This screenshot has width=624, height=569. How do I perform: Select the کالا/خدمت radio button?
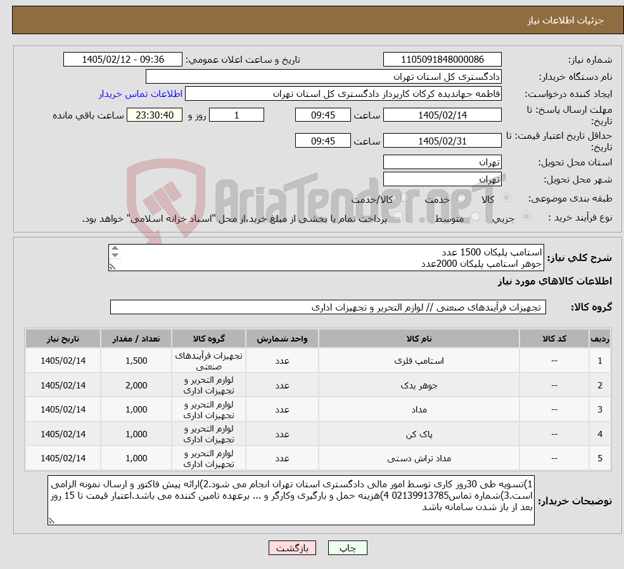405,197
